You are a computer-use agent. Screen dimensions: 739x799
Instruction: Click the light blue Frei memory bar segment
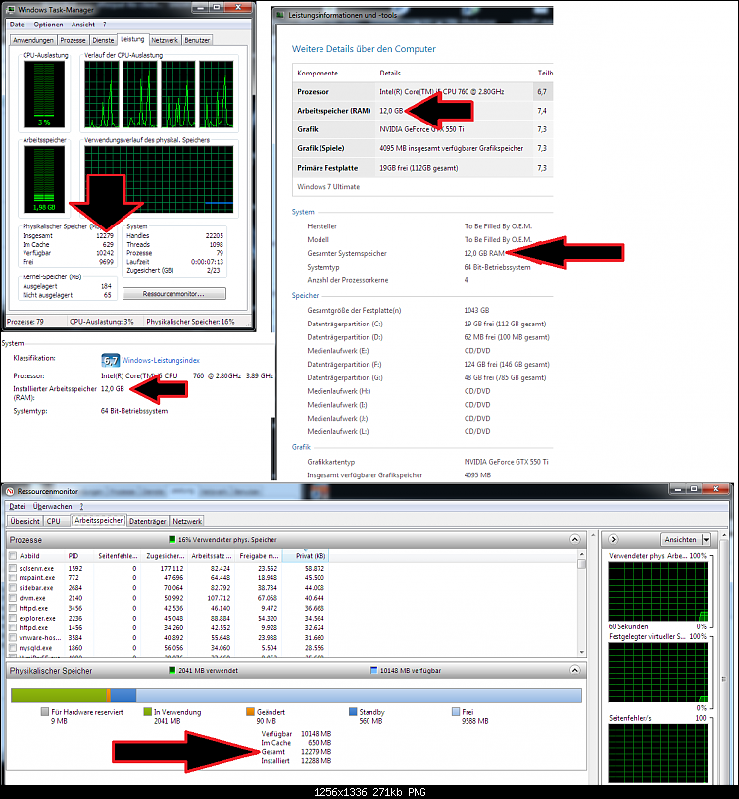click(359, 695)
